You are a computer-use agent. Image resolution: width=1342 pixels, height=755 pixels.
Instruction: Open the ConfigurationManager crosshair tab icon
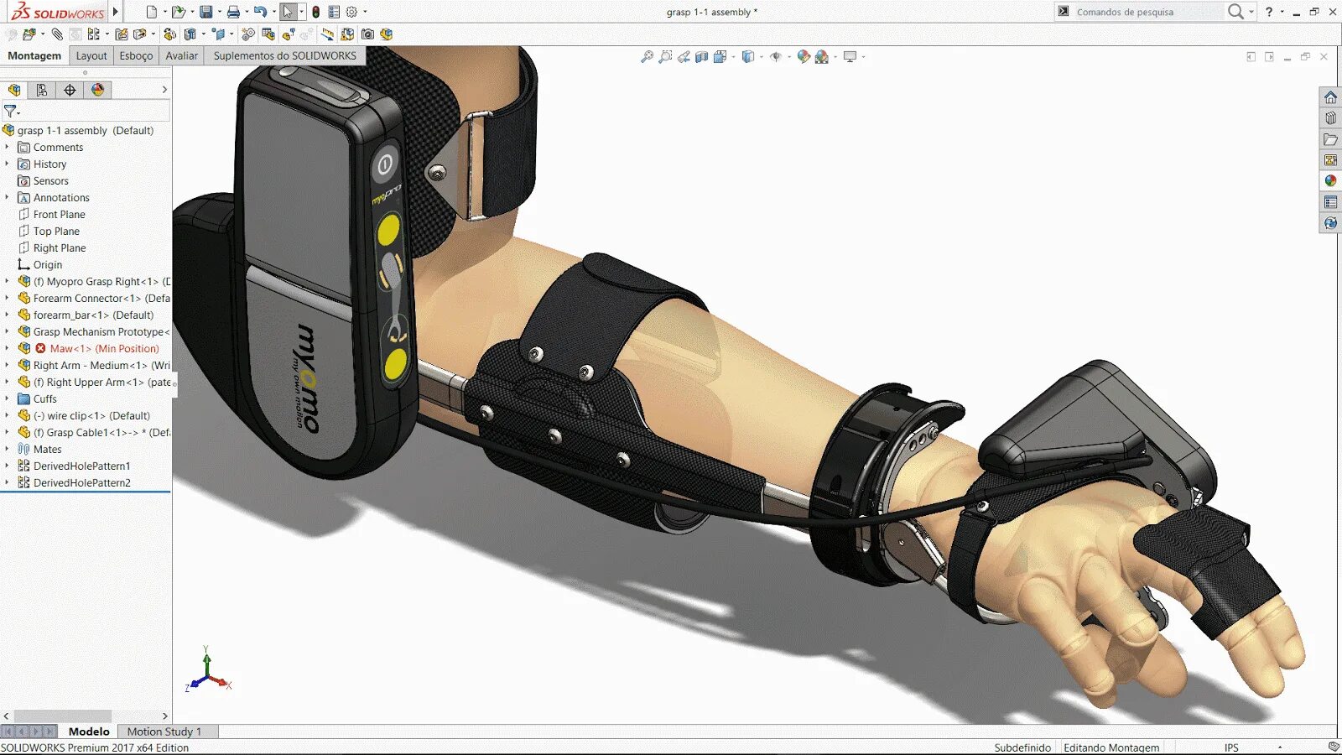[70, 90]
